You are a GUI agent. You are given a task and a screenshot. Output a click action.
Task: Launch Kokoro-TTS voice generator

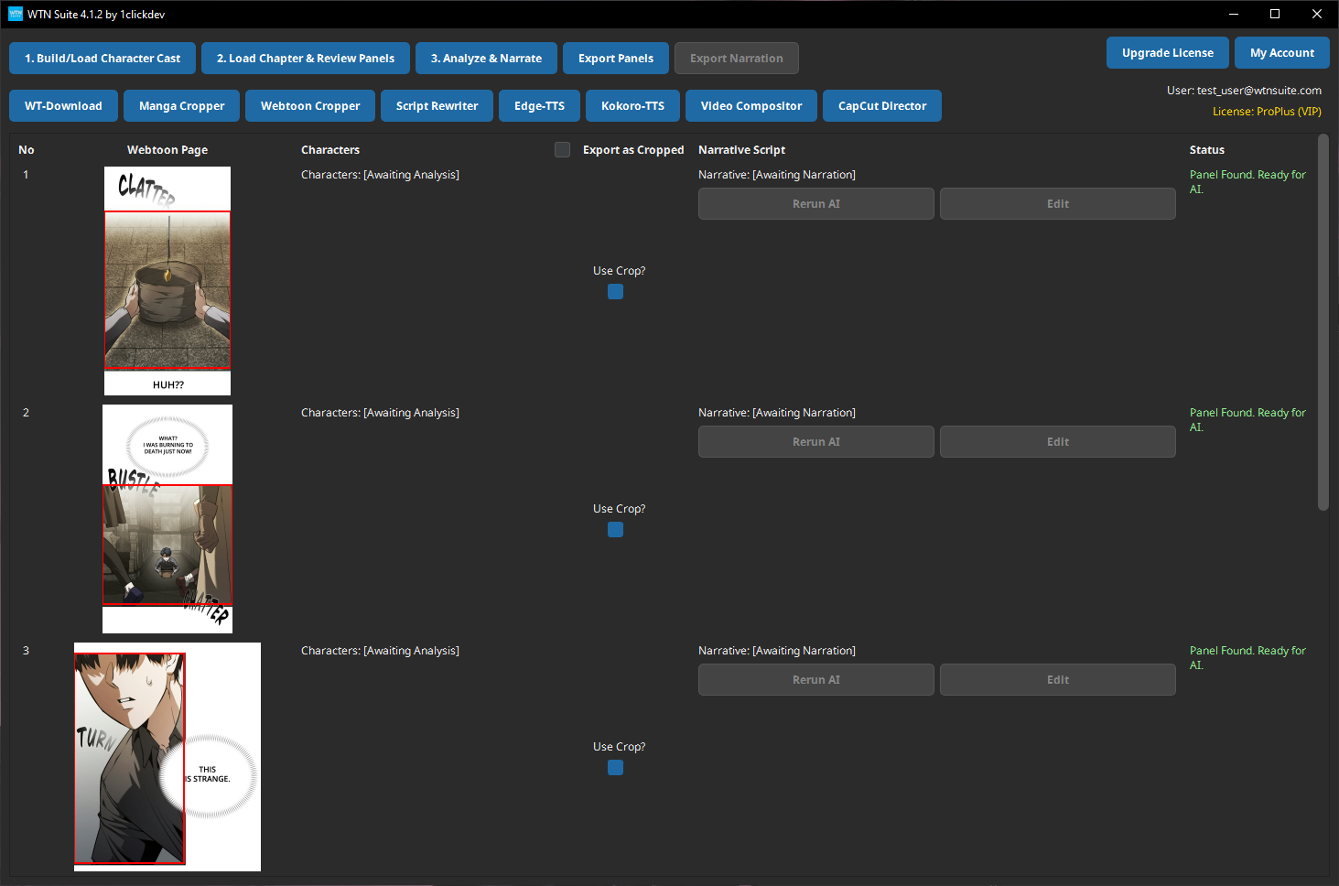coord(632,105)
